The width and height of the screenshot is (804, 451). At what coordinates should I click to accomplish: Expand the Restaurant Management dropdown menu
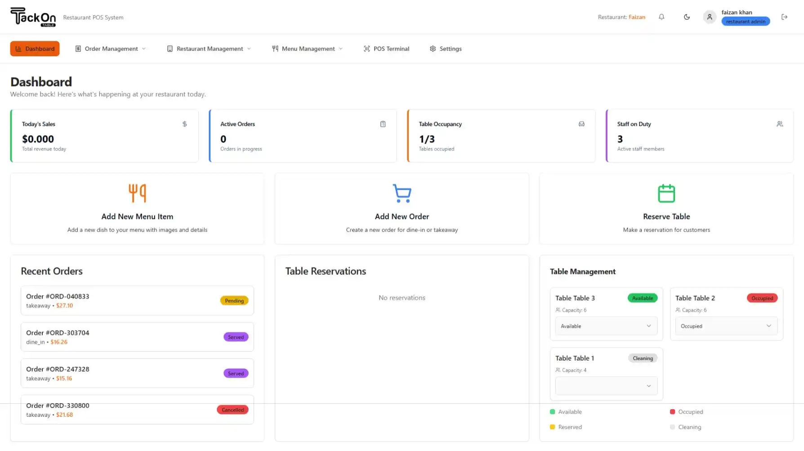(209, 49)
